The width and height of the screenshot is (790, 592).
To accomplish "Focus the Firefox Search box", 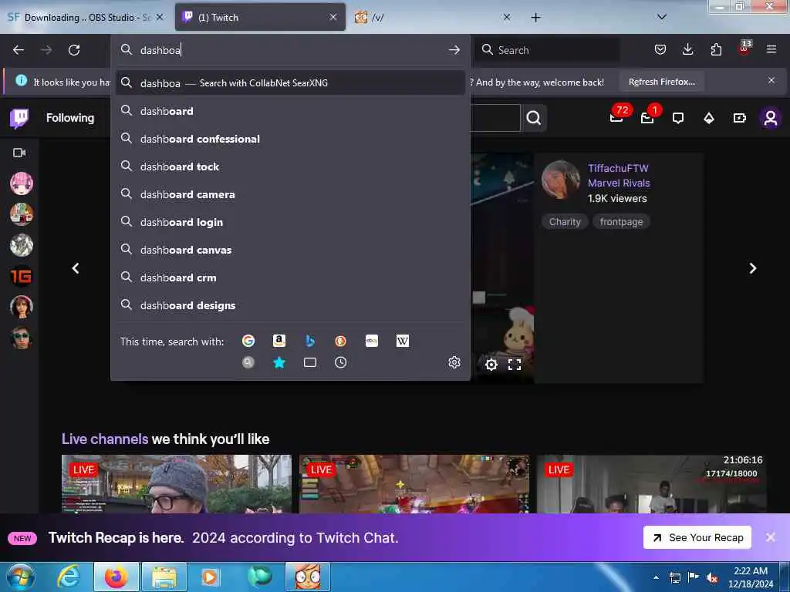I will click(x=548, y=50).
